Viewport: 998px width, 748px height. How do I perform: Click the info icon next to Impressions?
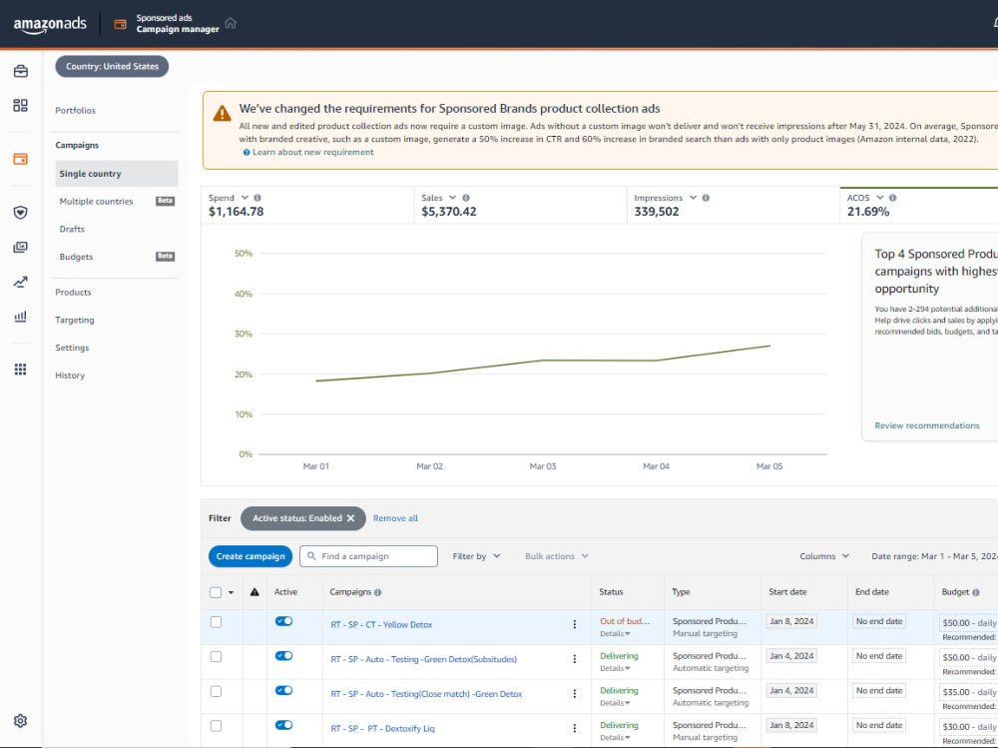pyautogui.click(x=706, y=198)
